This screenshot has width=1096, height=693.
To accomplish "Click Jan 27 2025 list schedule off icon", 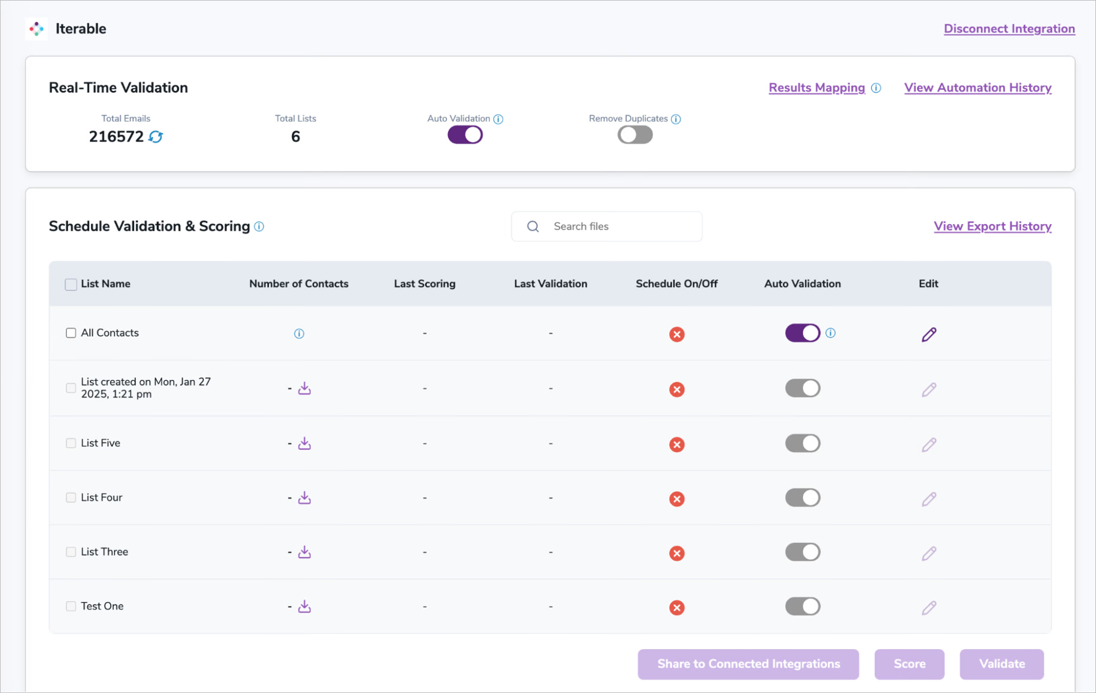I will tap(677, 390).
